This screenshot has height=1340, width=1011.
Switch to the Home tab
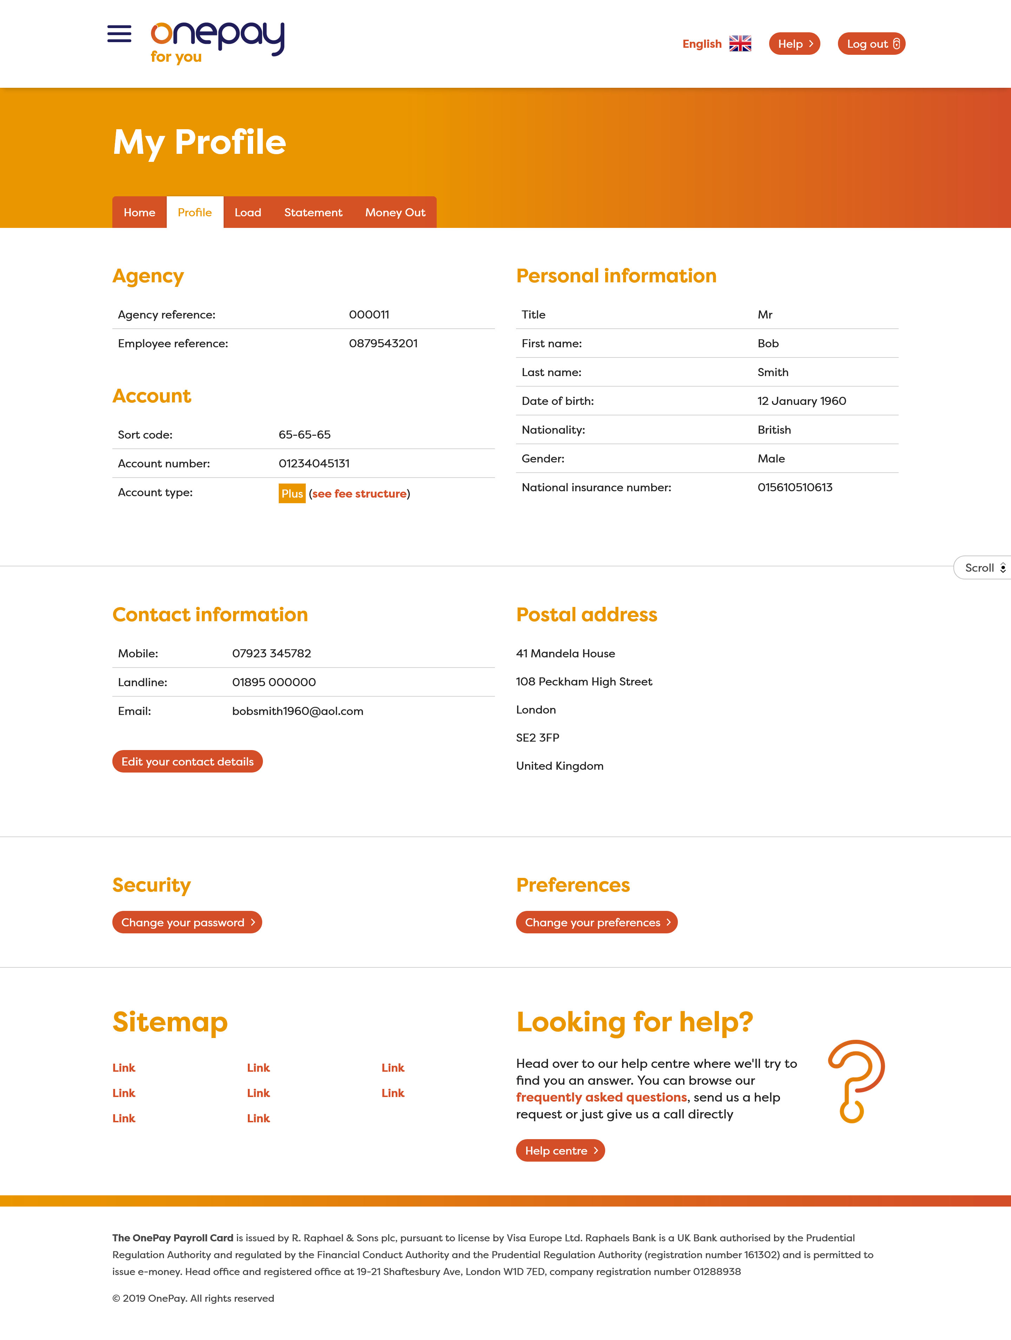[x=139, y=213]
